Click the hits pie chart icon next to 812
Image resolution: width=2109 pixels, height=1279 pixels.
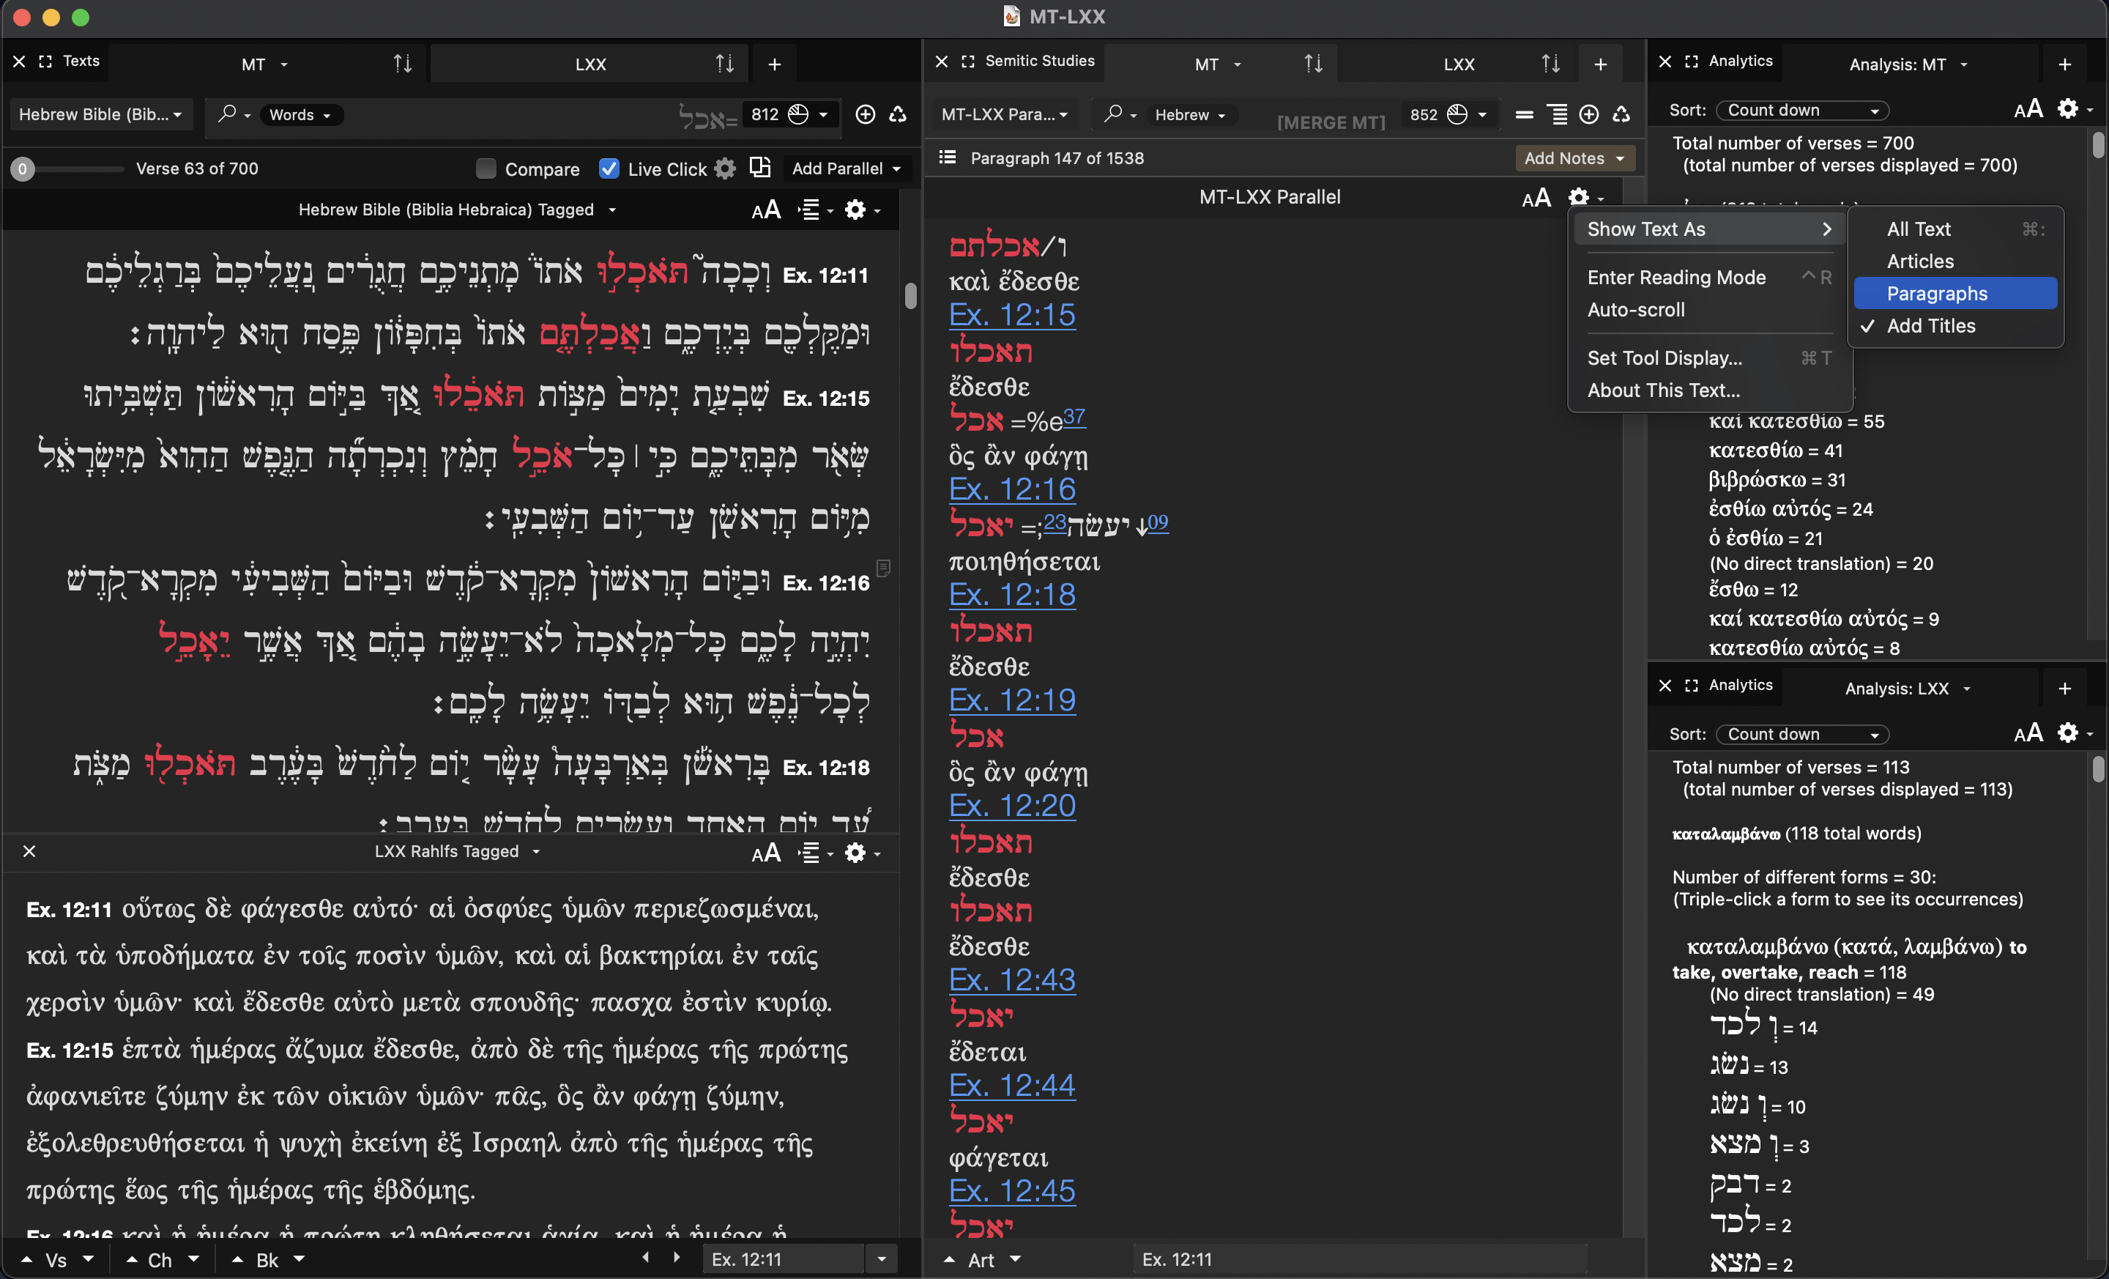799,114
